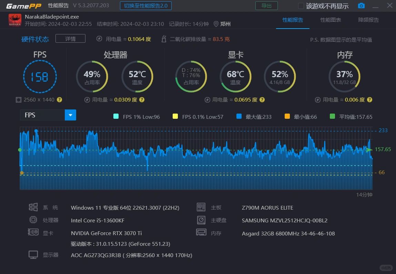Toggle the orange 最小值 legend swatch

[x=287, y=116]
